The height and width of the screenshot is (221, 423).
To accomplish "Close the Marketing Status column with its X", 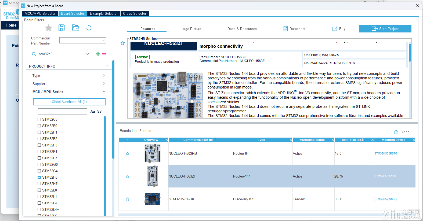I will point(333,140).
